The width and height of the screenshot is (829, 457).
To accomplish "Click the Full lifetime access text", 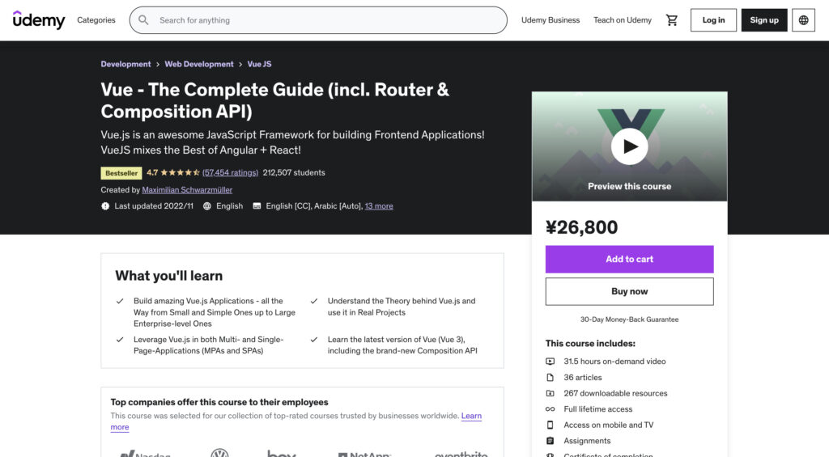I will (x=598, y=409).
